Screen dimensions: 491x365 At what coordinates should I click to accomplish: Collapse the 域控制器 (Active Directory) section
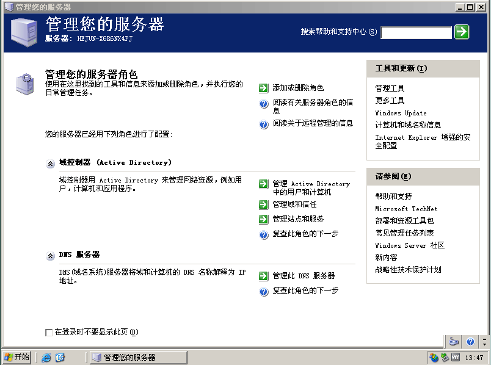(x=50, y=164)
